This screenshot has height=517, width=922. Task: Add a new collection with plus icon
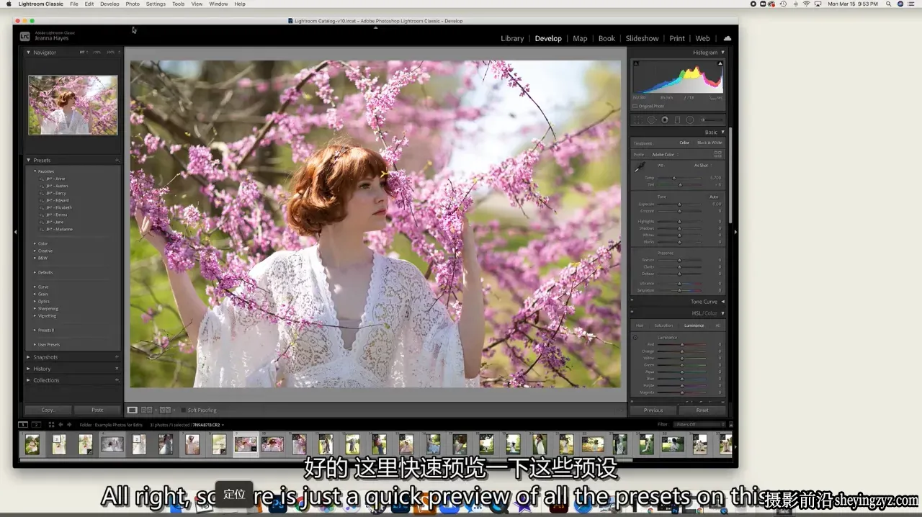[117, 380]
